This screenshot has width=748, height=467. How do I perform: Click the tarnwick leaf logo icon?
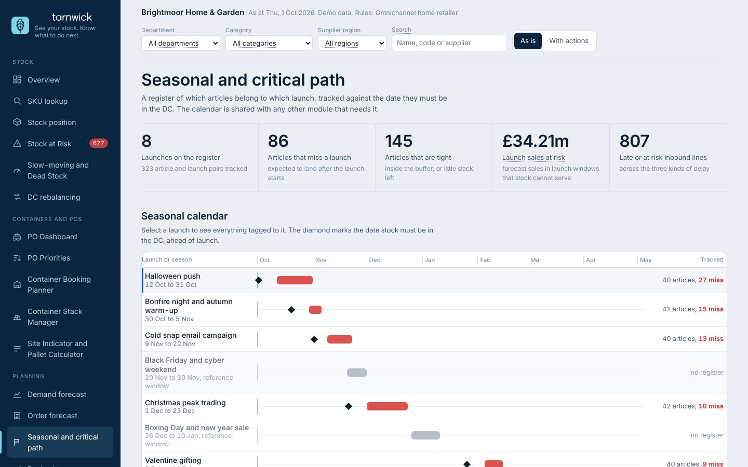(x=20, y=25)
